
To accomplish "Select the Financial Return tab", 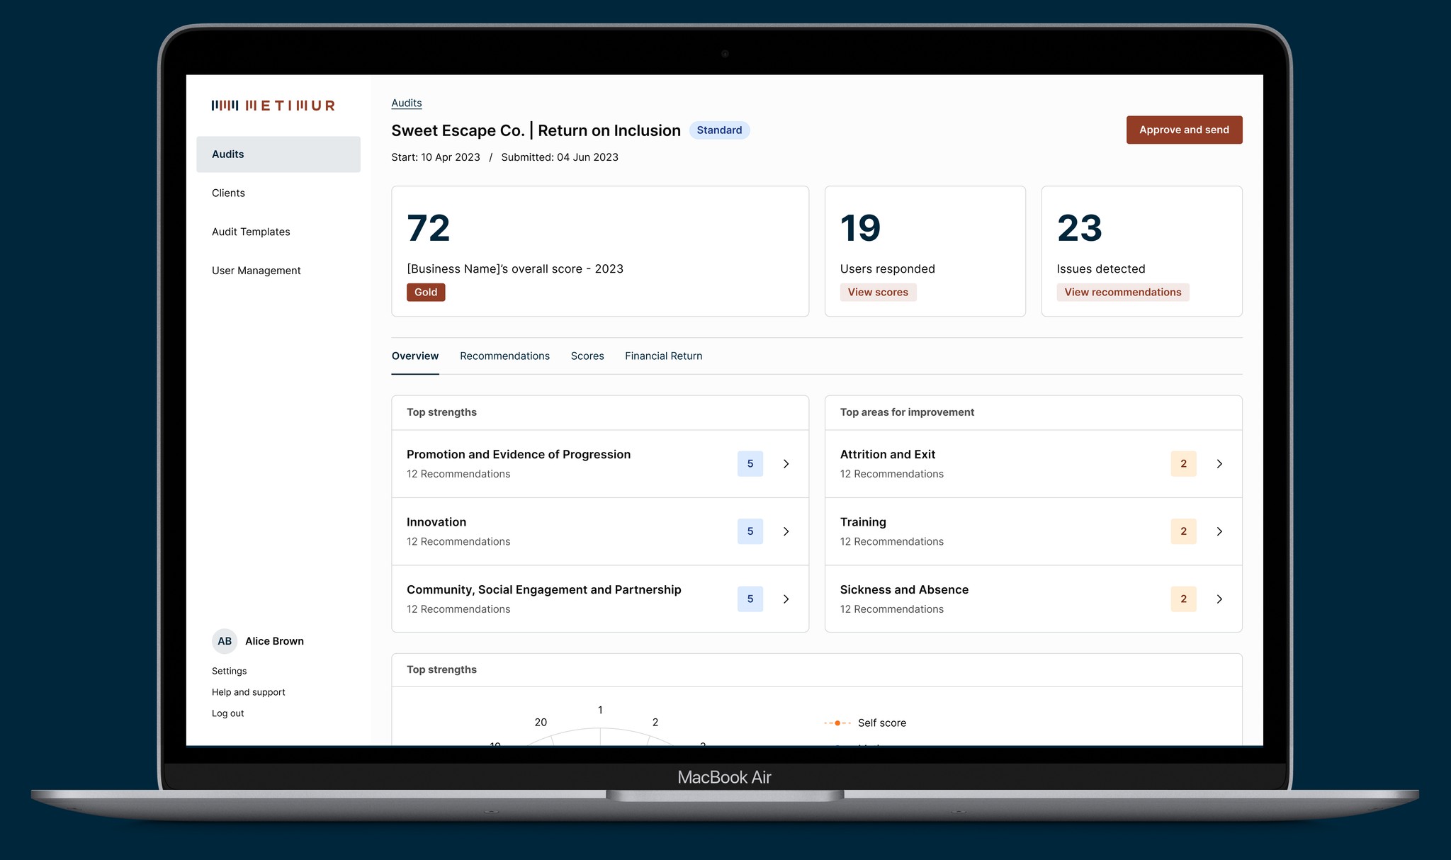I will point(663,356).
